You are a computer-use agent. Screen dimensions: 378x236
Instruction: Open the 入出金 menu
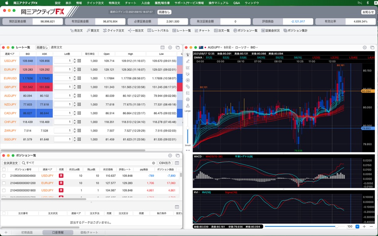(145, 3)
